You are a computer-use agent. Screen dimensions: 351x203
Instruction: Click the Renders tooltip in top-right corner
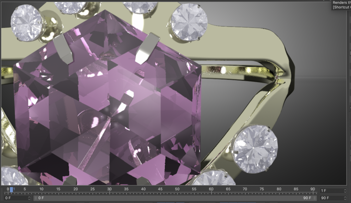(x=341, y=5)
